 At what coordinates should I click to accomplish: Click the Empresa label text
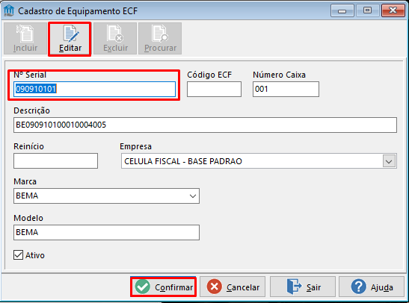[135, 146]
